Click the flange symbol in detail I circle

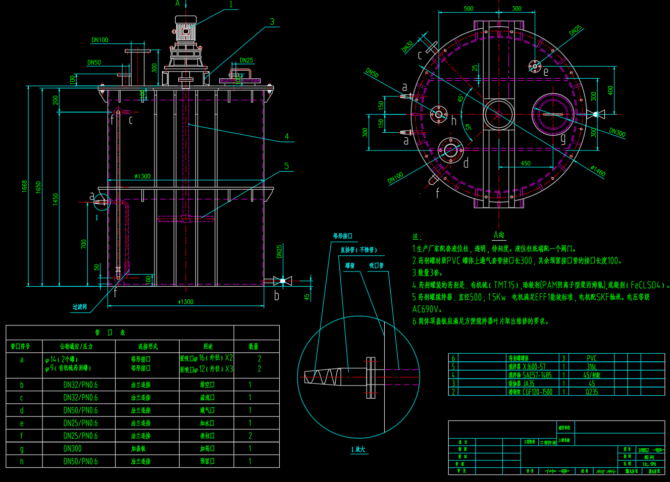[x=371, y=378]
